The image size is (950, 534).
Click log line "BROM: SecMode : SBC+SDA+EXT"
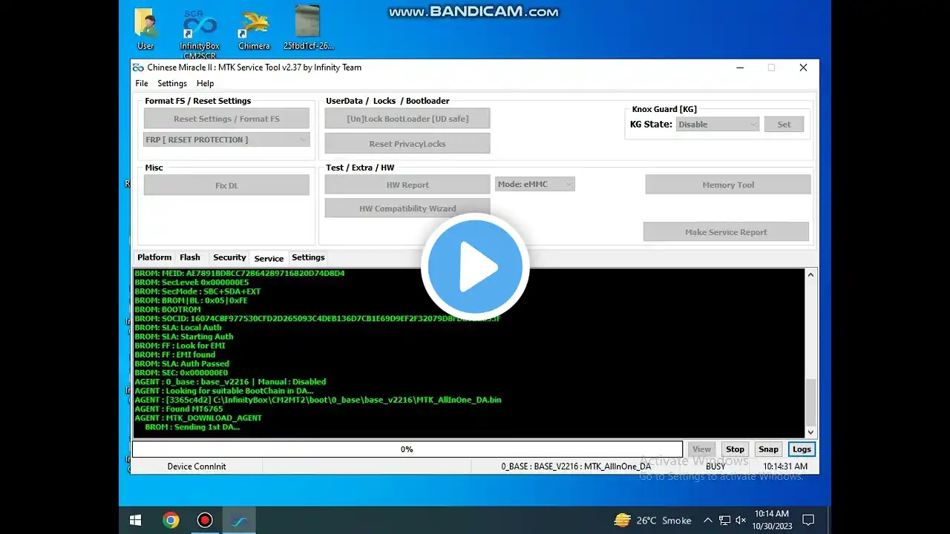197,291
